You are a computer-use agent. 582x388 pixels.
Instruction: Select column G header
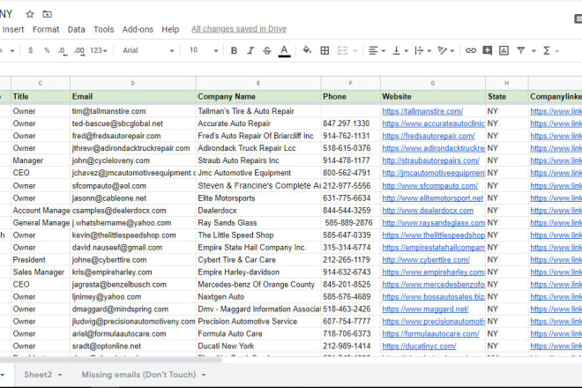[433, 83]
